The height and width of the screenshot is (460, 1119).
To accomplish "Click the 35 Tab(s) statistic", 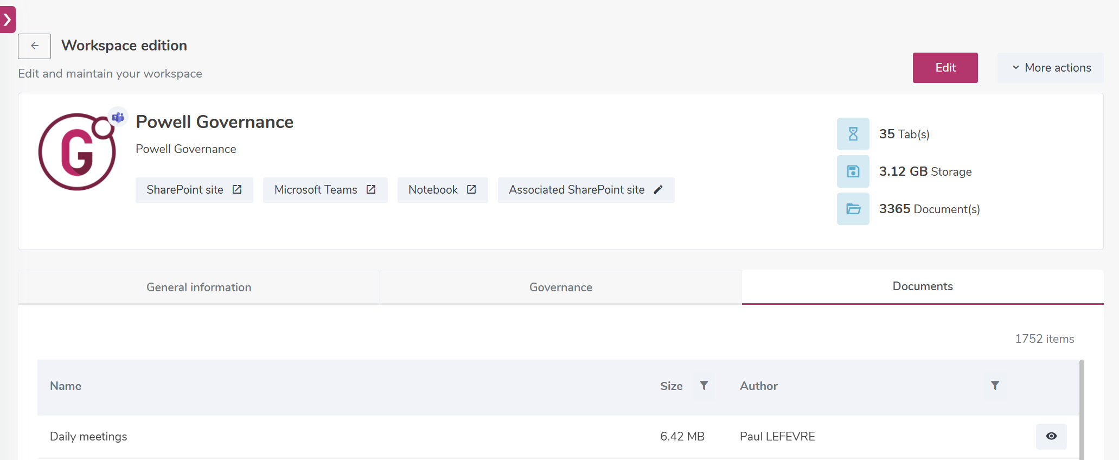I will [904, 134].
